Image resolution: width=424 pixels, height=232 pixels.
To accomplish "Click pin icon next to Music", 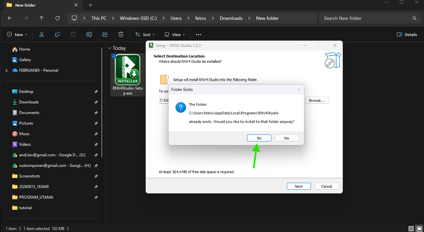I will point(96,134).
